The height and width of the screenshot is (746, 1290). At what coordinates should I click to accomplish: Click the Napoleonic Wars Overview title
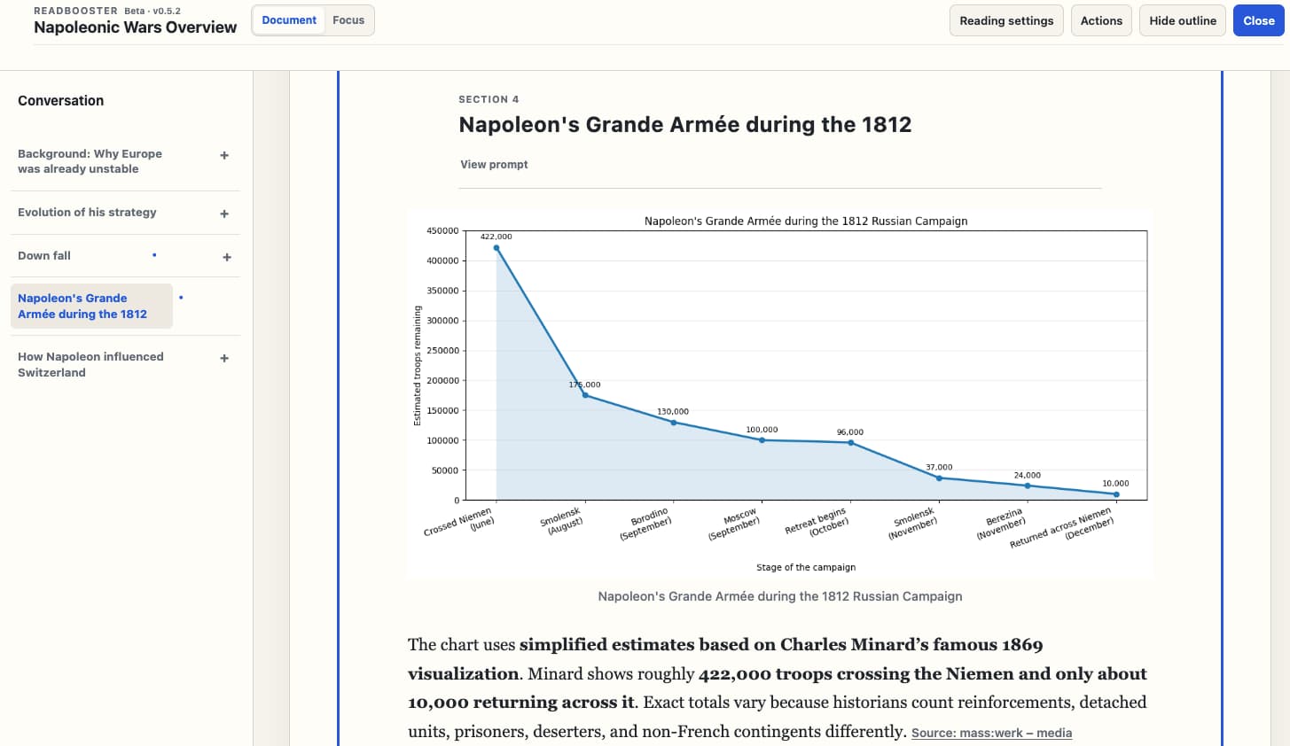[136, 27]
